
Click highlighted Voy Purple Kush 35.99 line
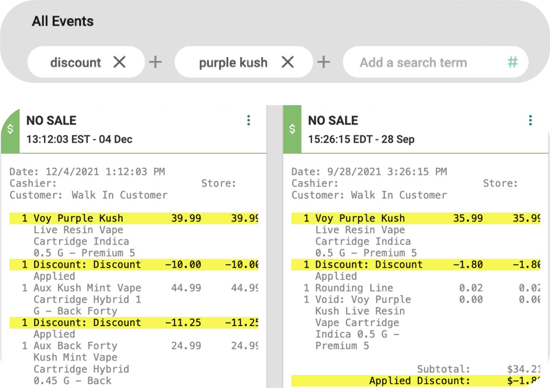[416, 218]
